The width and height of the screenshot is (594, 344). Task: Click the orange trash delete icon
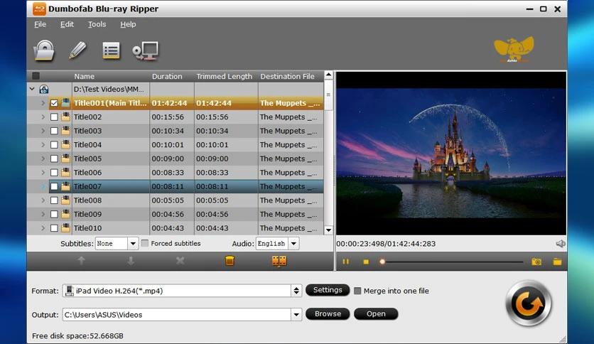coord(229,261)
